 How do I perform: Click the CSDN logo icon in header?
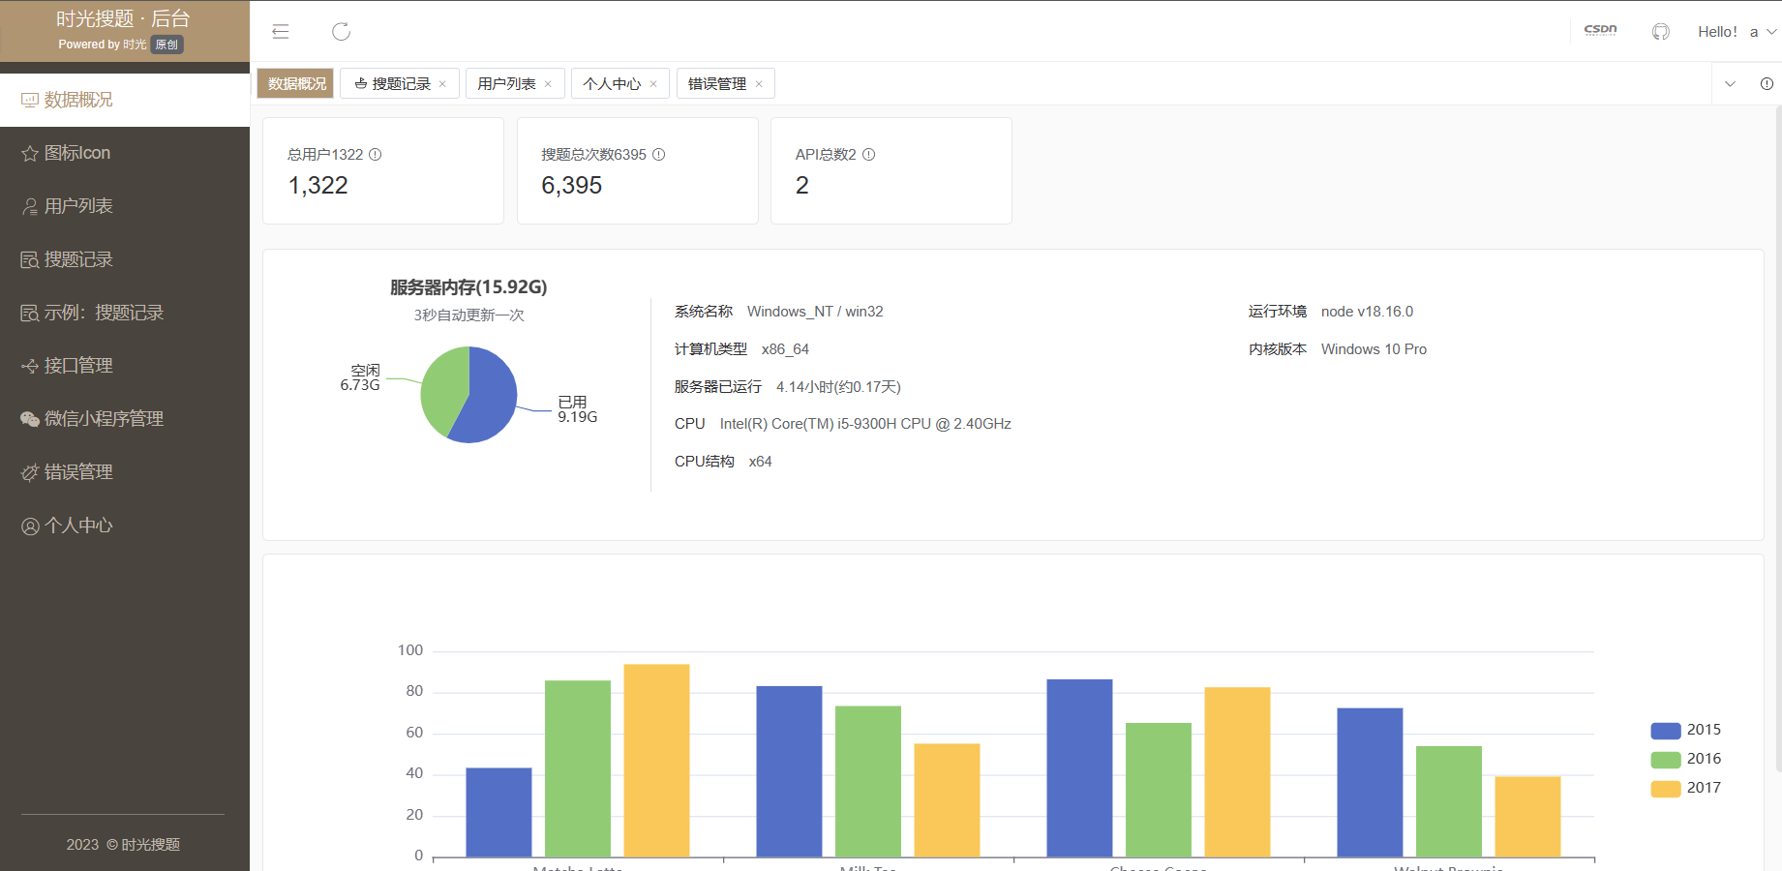point(1599,30)
